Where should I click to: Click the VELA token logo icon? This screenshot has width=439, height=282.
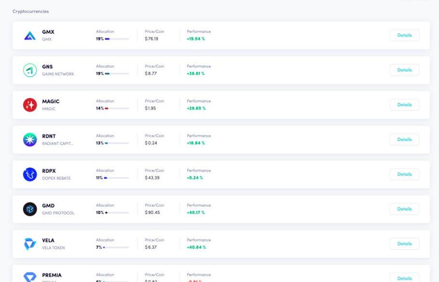coord(30,244)
